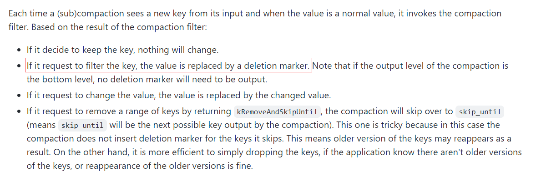
Task: Click bullet dot before "If it request to filter"
Action: click(x=20, y=66)
